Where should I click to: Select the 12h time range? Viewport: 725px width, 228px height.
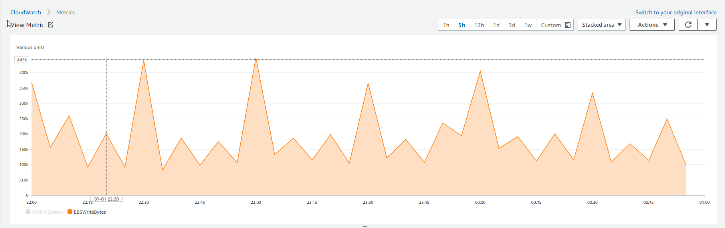479,25
